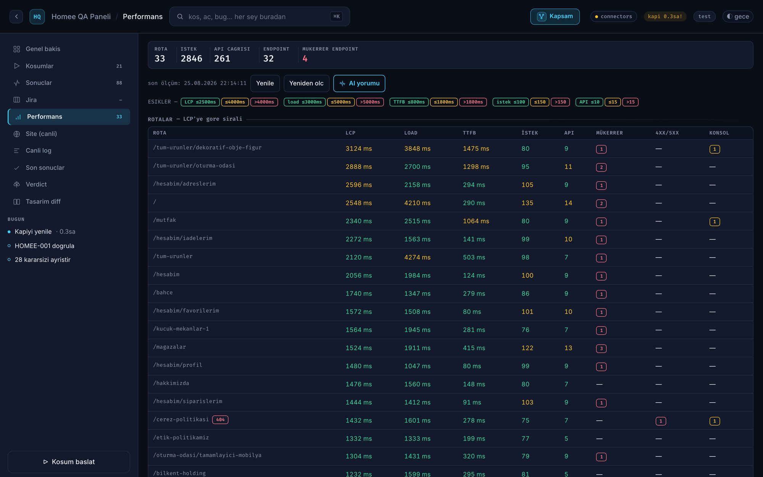Click mükerrer badge 3 on /magazalar
Screen dimensions: 763x477
(601, 348)
